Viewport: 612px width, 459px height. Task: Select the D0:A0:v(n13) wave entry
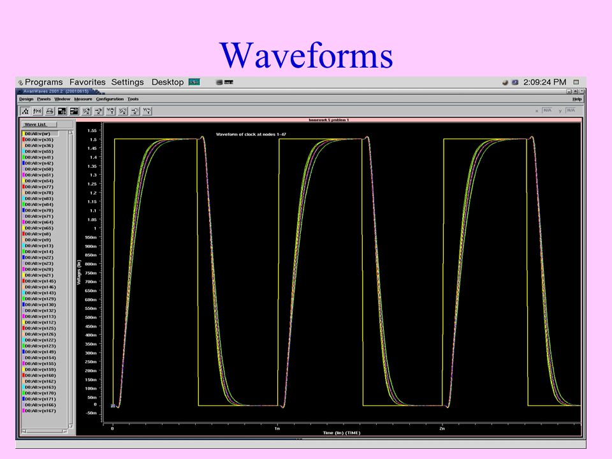[39, 245]
